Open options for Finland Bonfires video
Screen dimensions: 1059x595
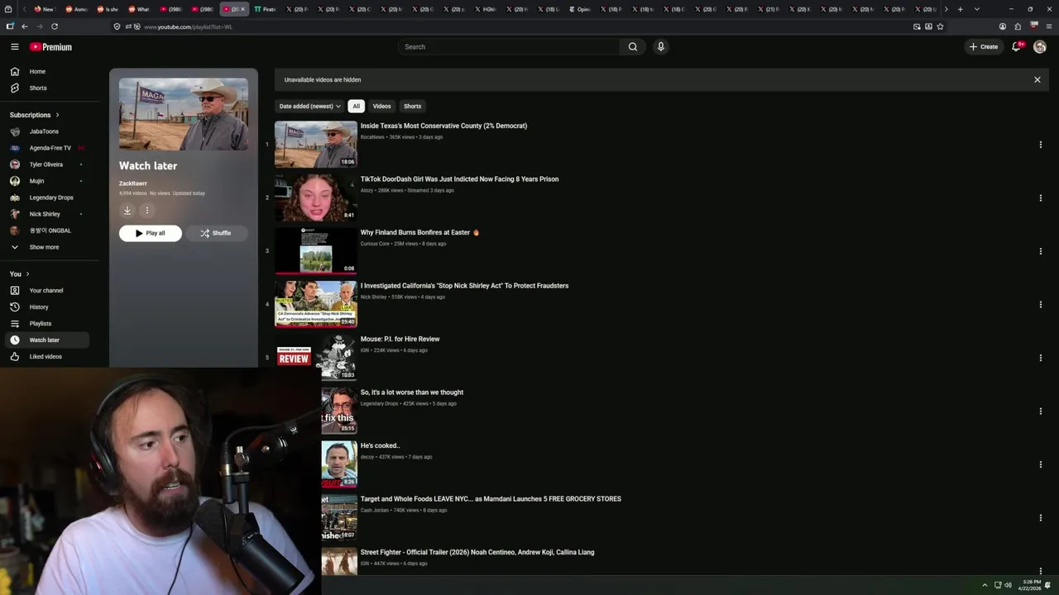click(1040, 251)
